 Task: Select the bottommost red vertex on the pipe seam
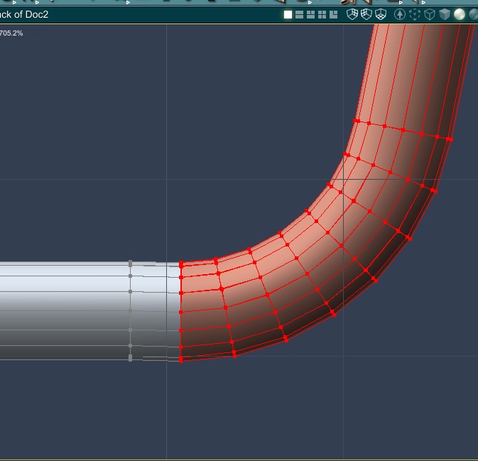(x=181, y=361)
